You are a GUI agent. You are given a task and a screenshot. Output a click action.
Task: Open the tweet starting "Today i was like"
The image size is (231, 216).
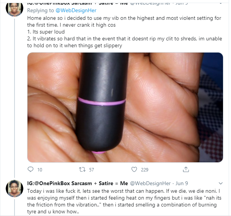(124, 201)
